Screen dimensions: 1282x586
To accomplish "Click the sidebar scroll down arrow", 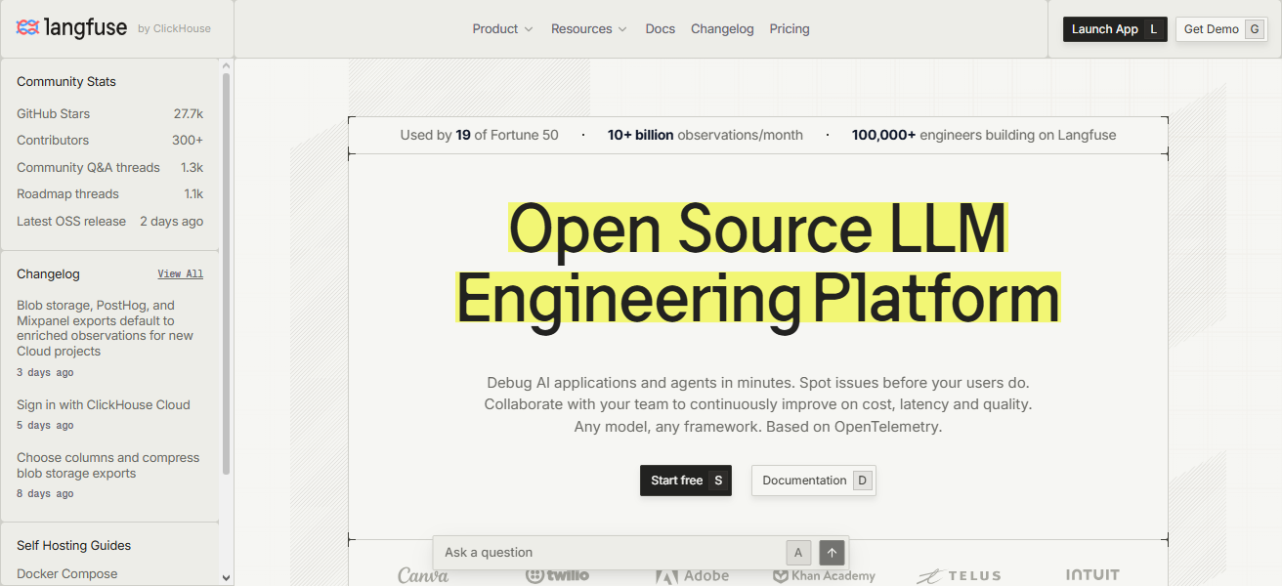I will coord(227,578).
